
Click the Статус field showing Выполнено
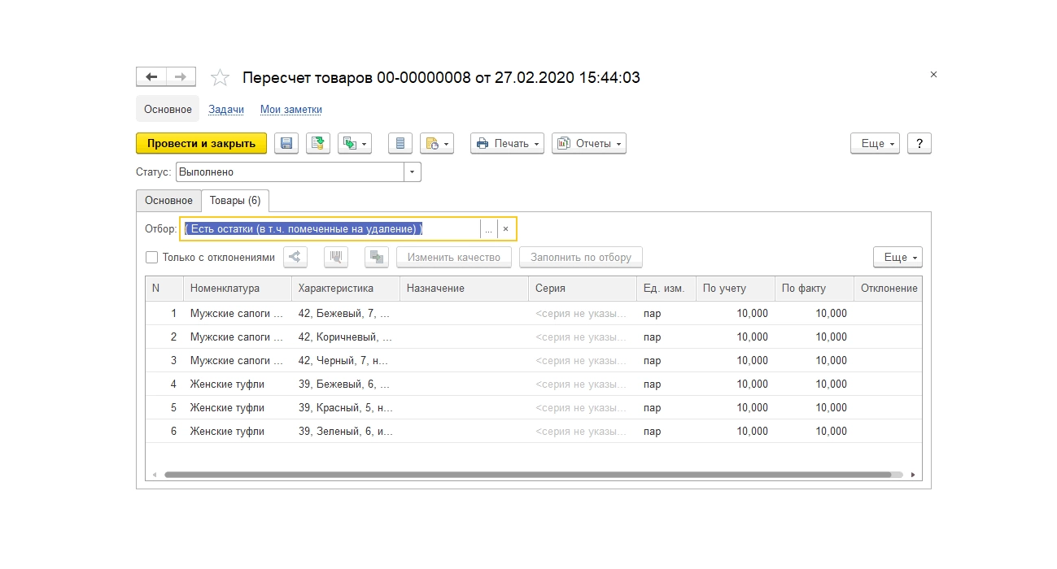point(290,172)
